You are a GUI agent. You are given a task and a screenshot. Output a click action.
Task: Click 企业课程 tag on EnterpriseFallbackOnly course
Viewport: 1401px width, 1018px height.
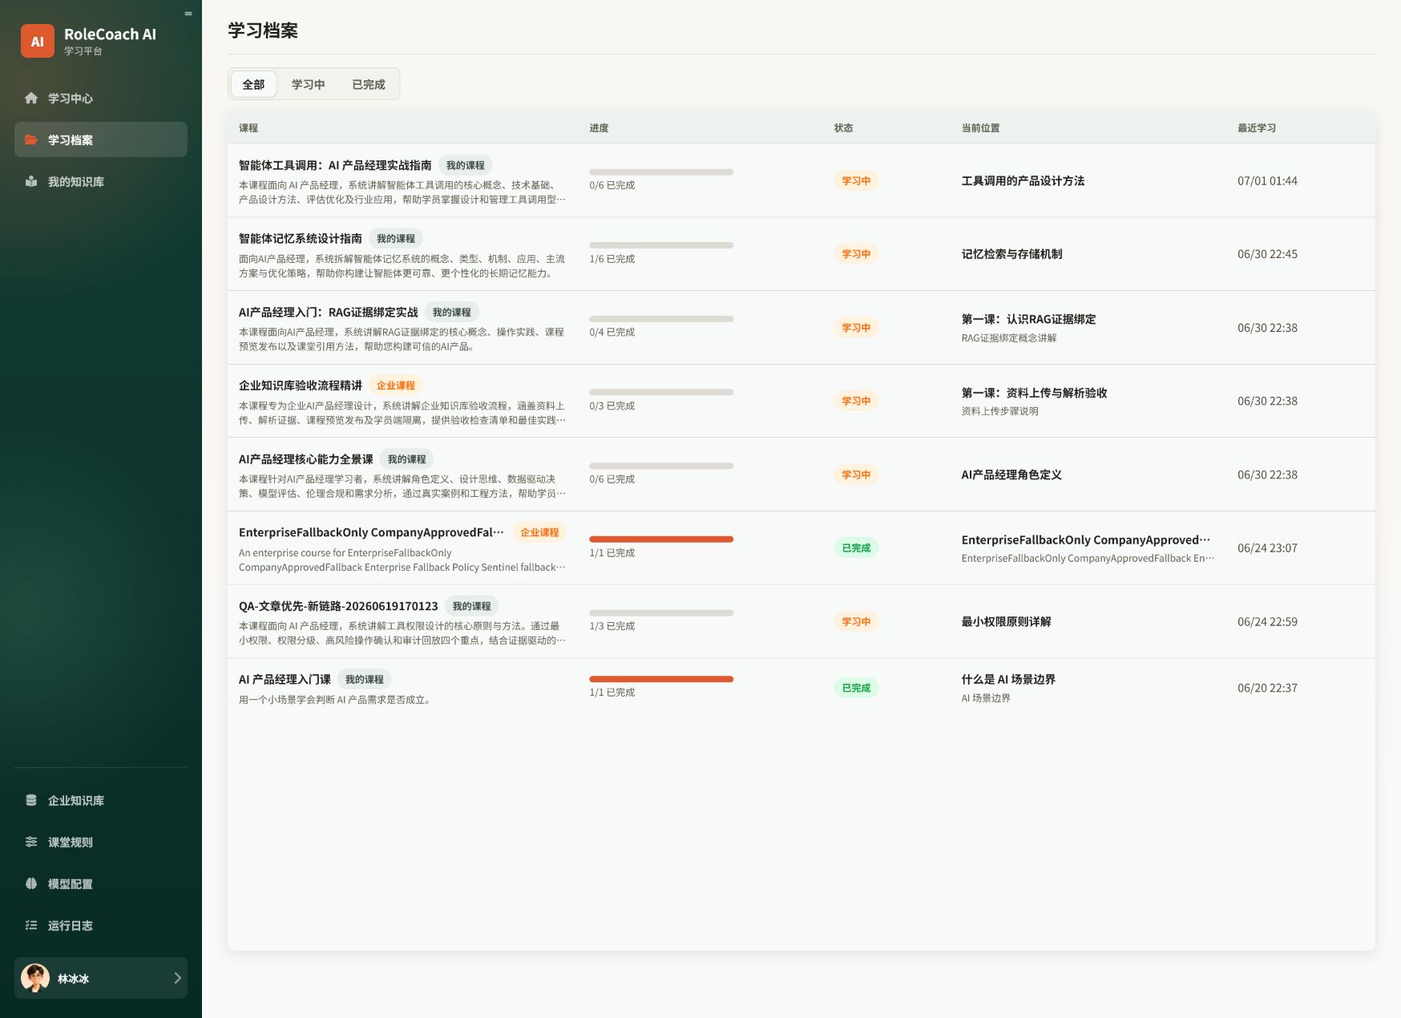click(539, 532)
